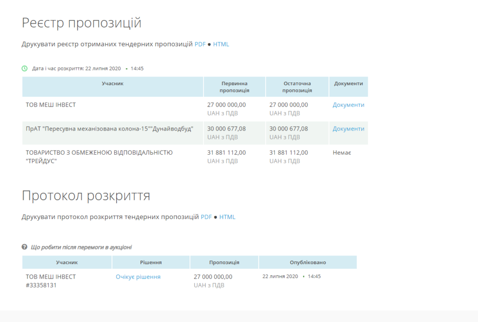Click final offer 30 000 677,08 value
478x322 pixels.
point(288,129)
